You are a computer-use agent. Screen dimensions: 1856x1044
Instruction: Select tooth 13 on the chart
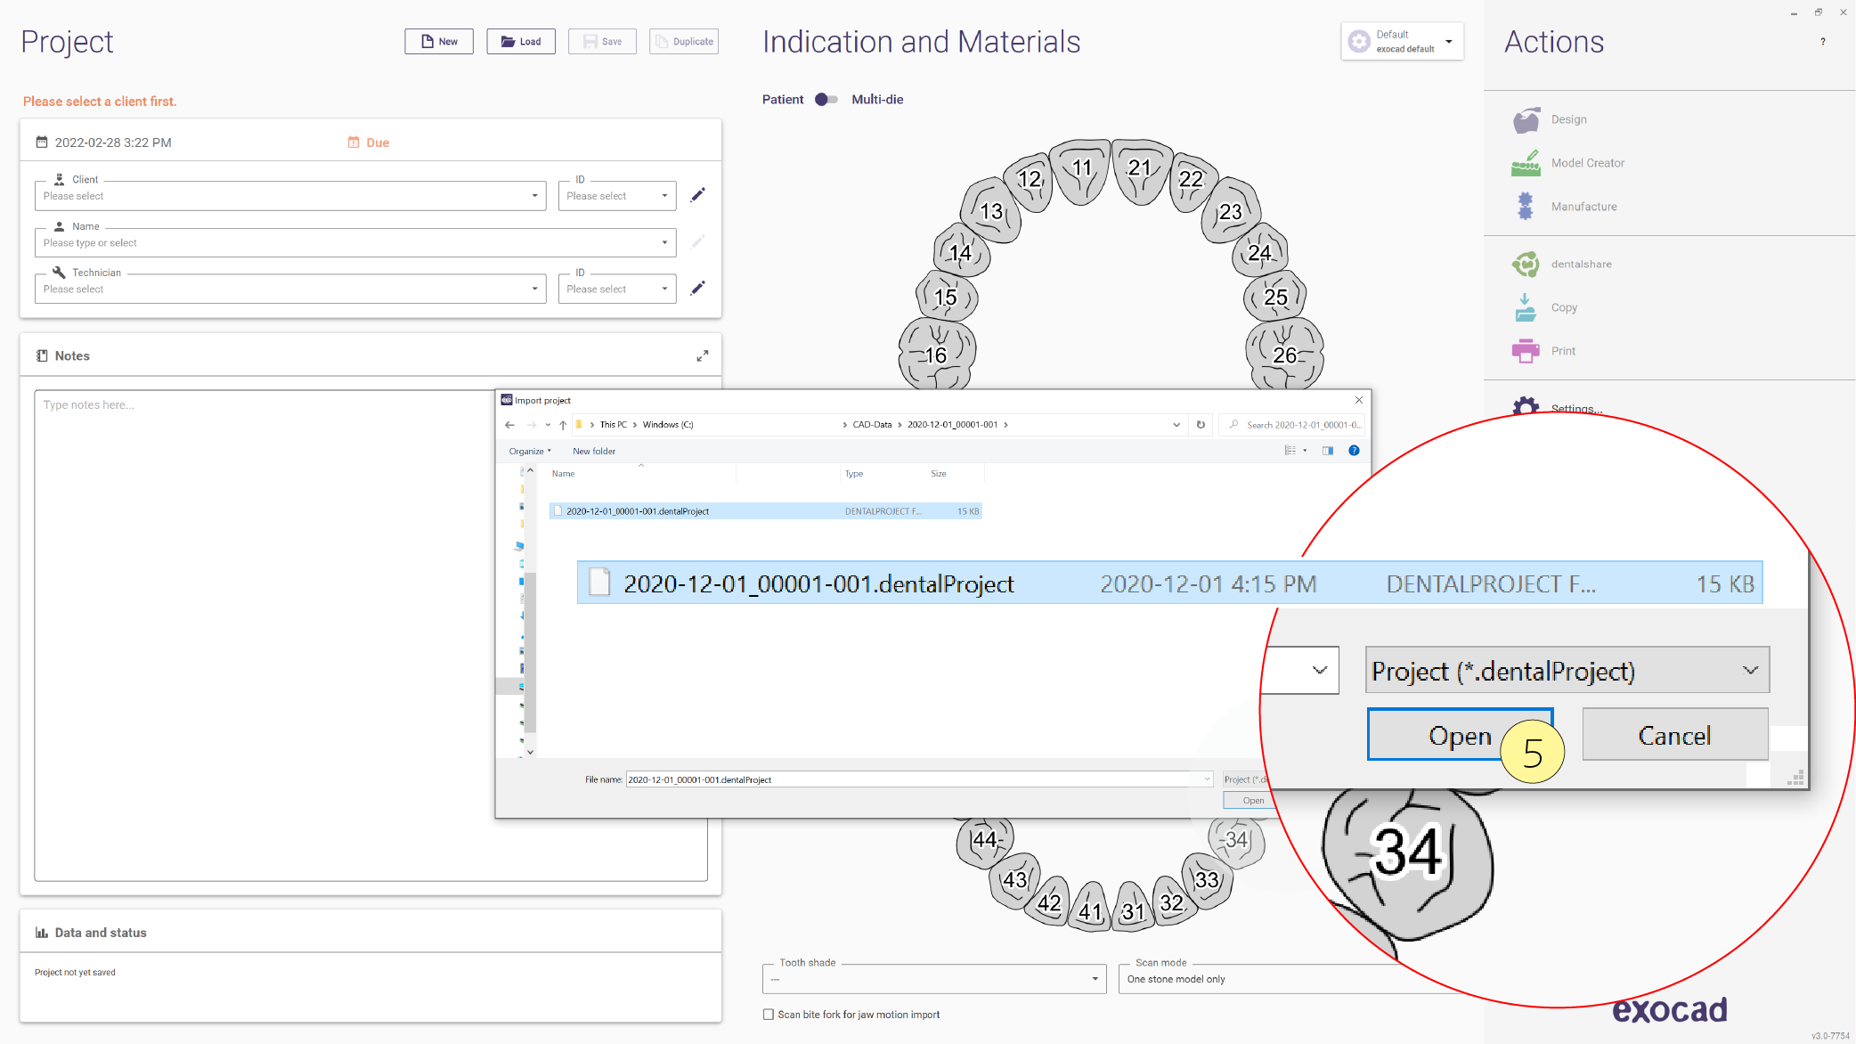(x=991, y=211)
